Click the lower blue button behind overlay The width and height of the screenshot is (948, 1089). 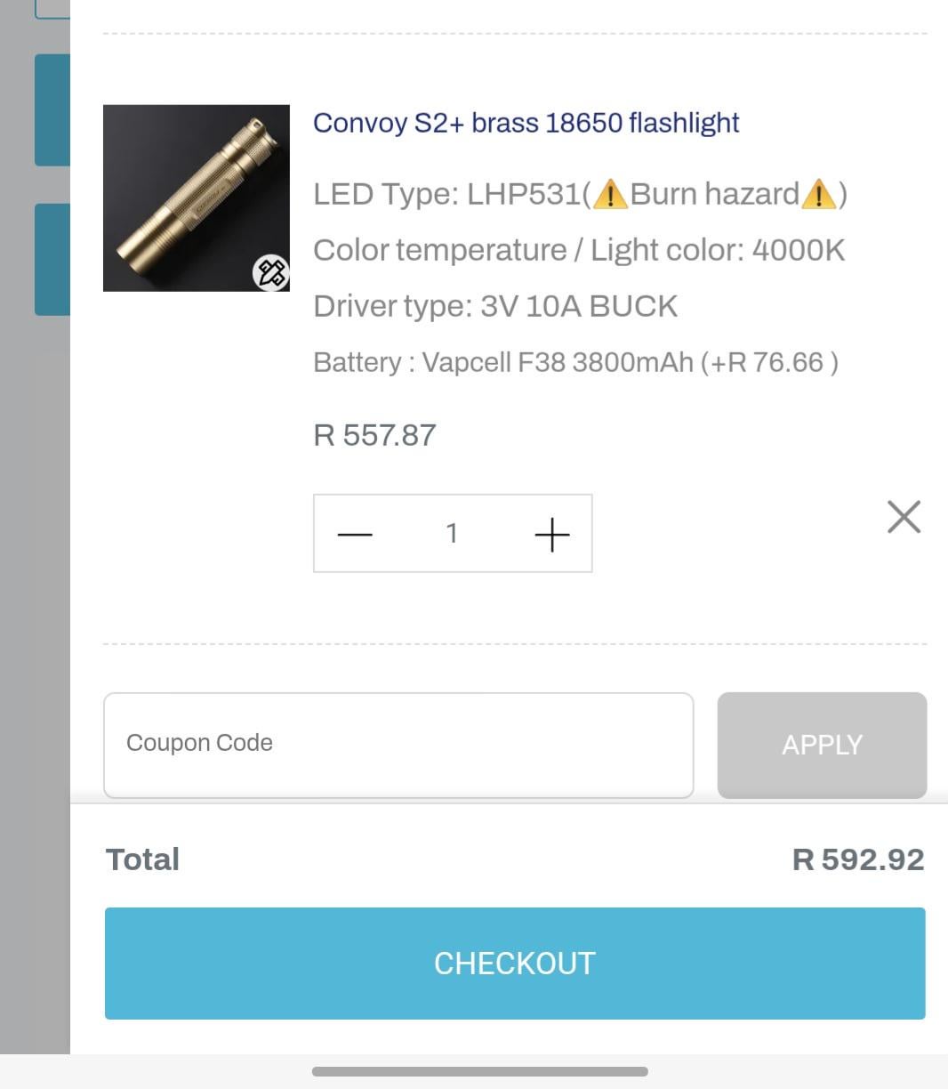click(52, 259)
